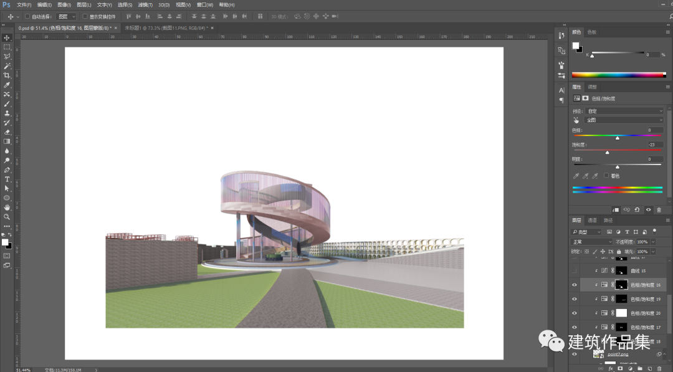Switch to the Channels tab

[x=593, y=220]
